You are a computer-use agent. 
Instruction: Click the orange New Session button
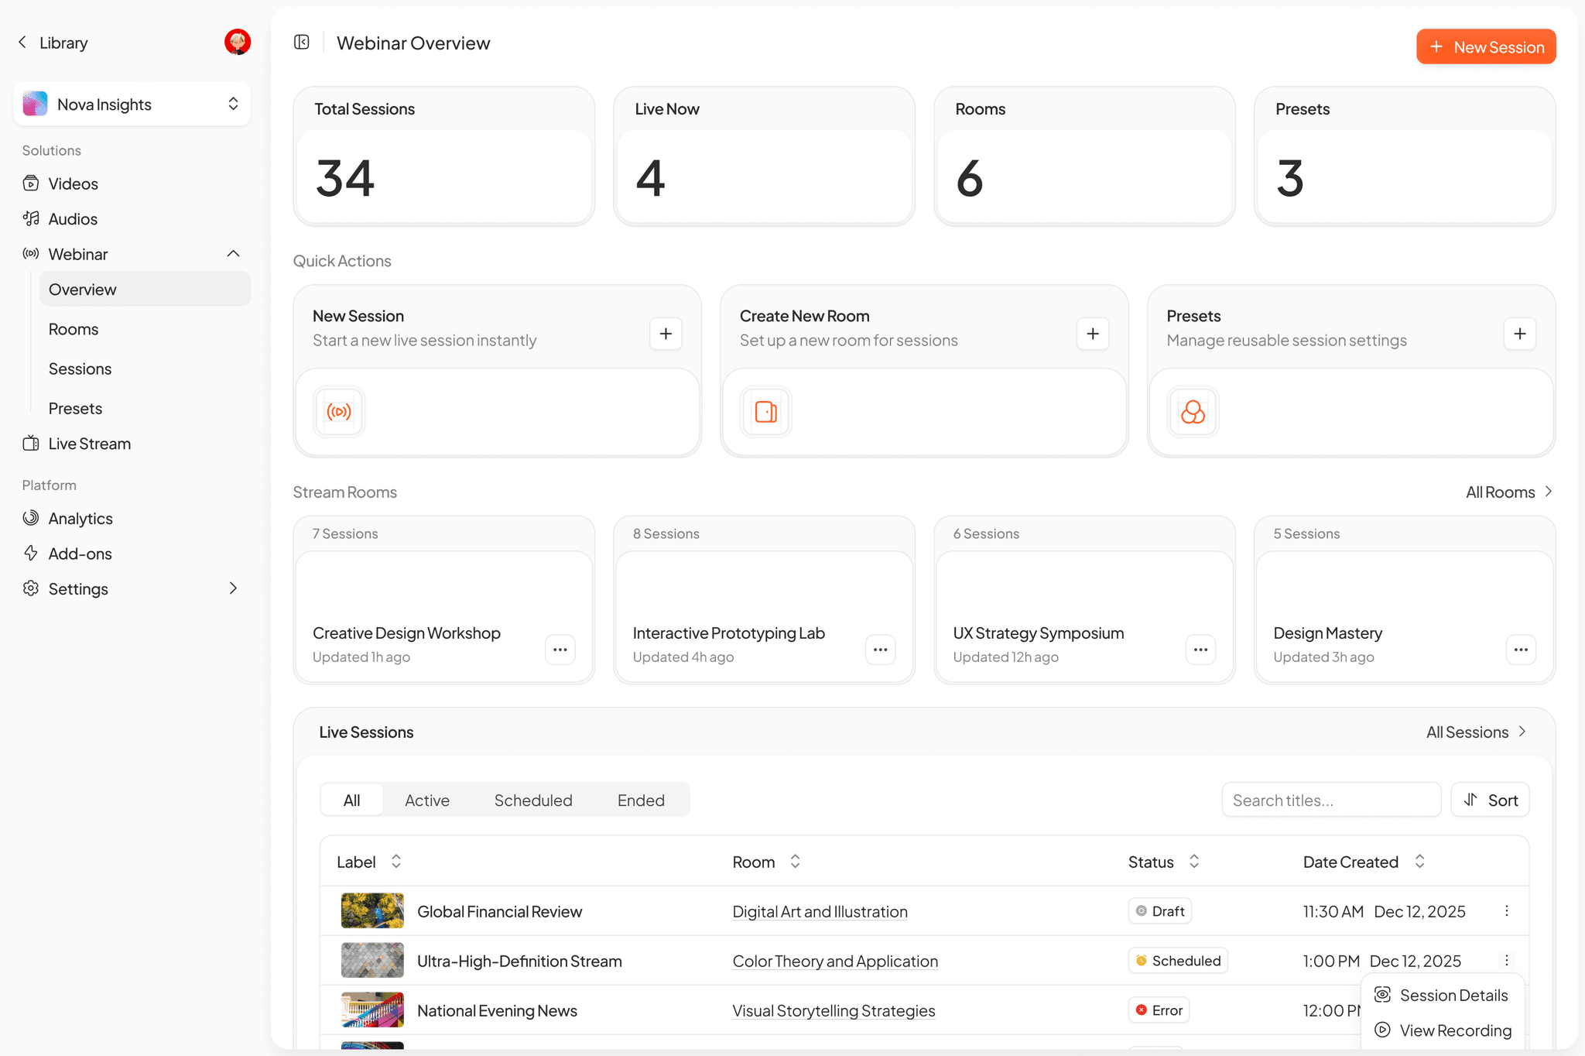pos(1486,46)
